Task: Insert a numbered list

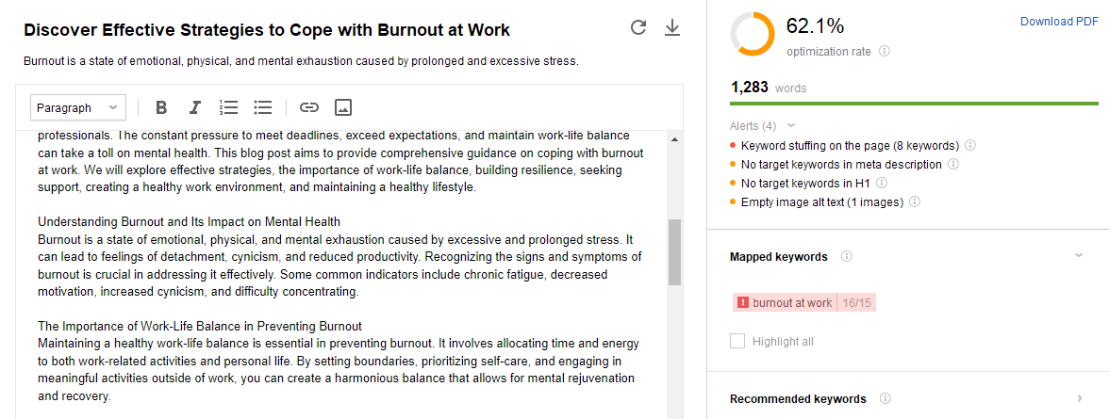Action: pyautogui.click(x=228, y=107)
